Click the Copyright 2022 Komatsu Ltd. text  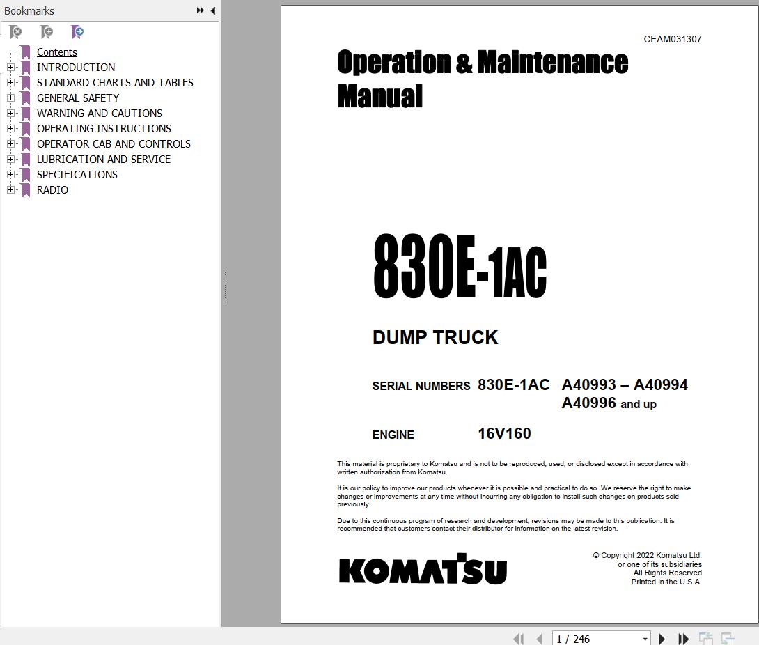point(647,555)
